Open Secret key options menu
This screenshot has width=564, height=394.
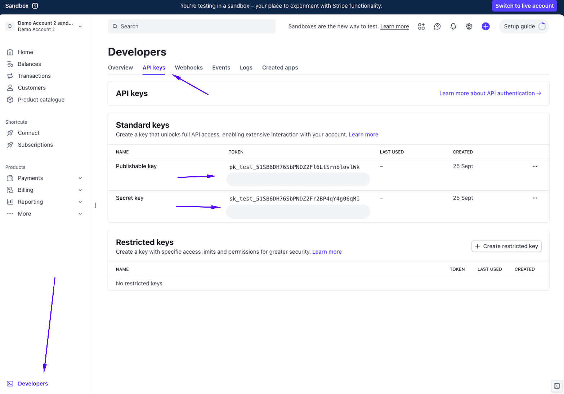[535, 198]
